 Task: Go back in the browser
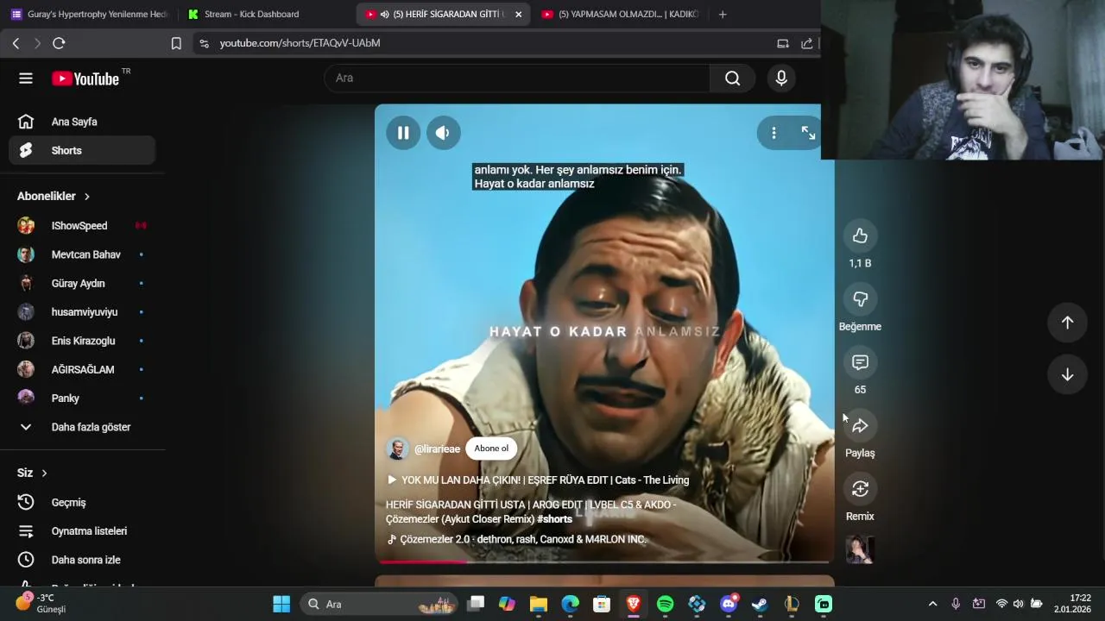click(16, 43)
